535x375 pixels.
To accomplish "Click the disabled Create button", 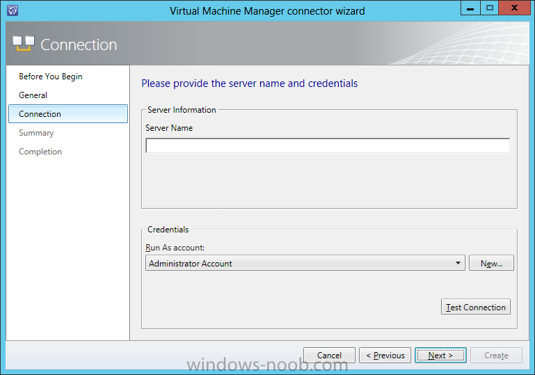I will pyautogui.click(x=496, y=356).
